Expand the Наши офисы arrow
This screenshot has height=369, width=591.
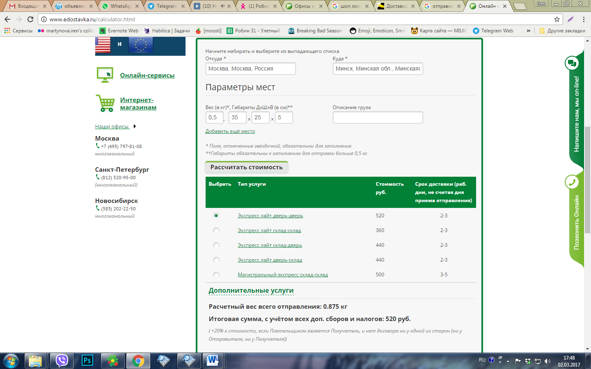135,126
